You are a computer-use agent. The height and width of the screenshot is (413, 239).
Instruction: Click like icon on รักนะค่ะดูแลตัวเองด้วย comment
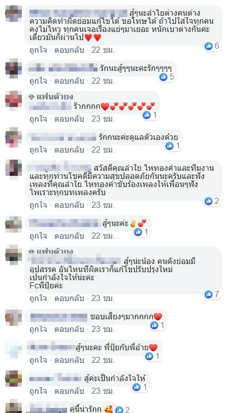[x=169, y=145]
